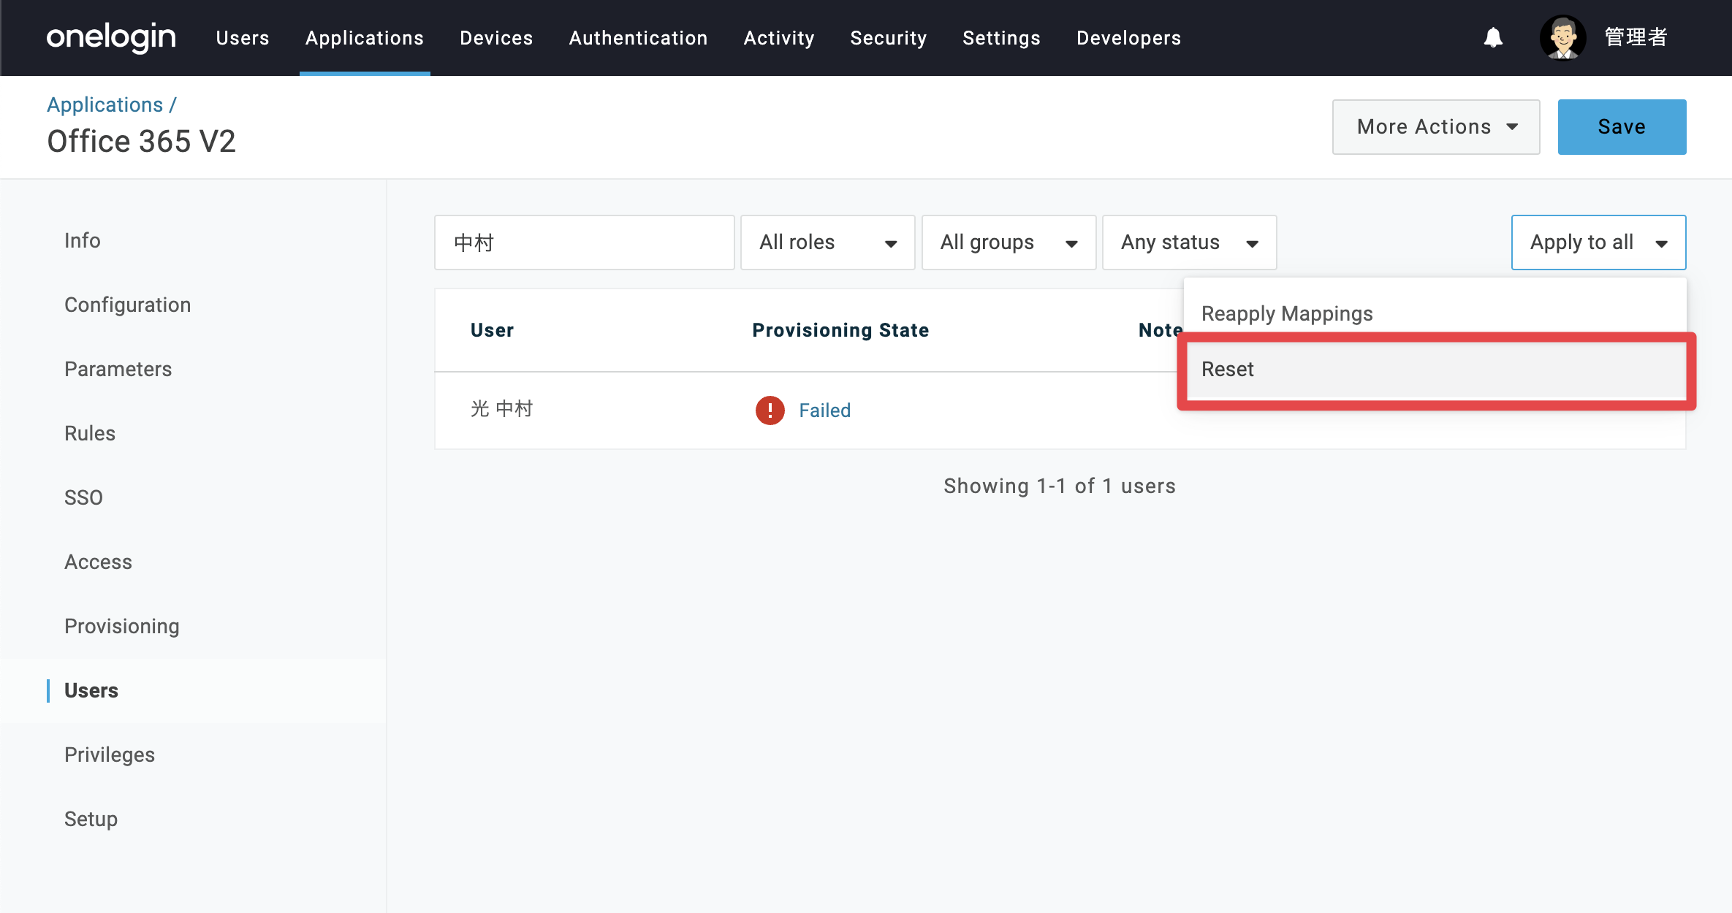Click the OneLogin logo
This screenshot has height=913, width=1732.
[111, 37]
